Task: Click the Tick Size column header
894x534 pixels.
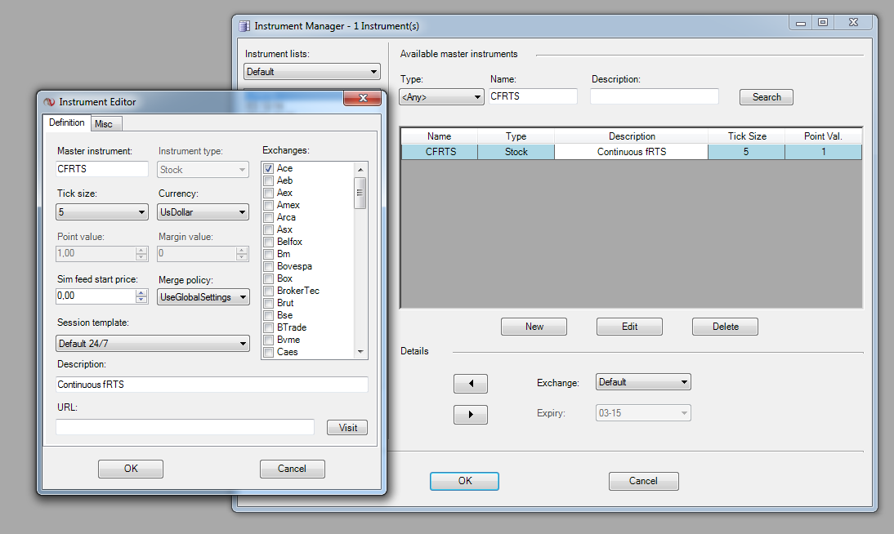Action: (x=746, y=136)
